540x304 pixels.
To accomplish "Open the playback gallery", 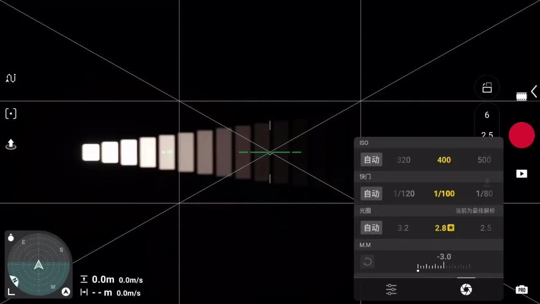I will (x=521, y=174).
